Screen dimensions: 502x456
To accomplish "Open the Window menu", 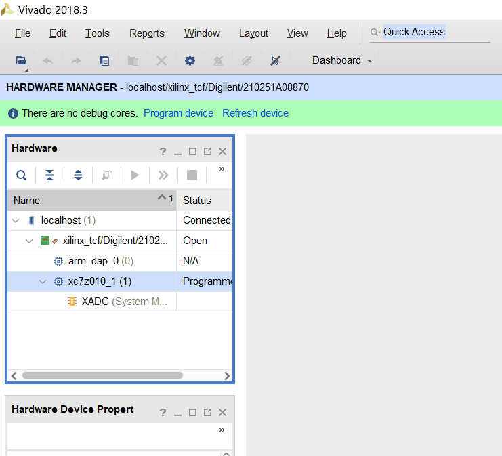I will pos(202,33).
